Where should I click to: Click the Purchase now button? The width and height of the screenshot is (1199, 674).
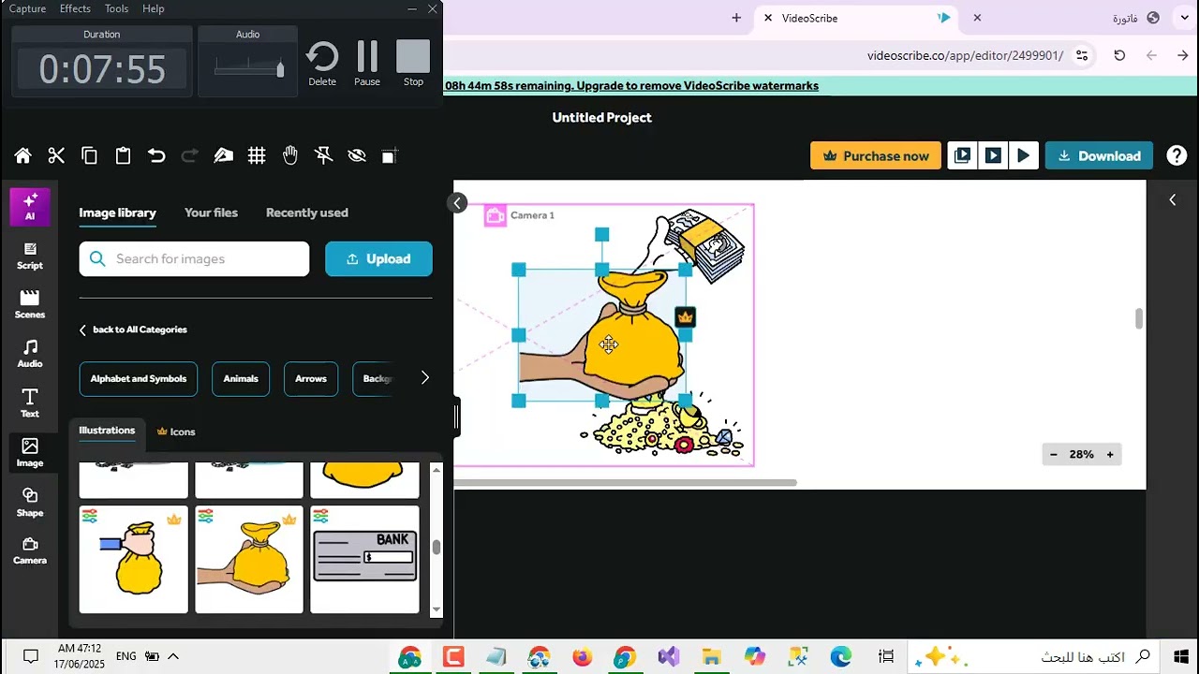coord(875,156)
